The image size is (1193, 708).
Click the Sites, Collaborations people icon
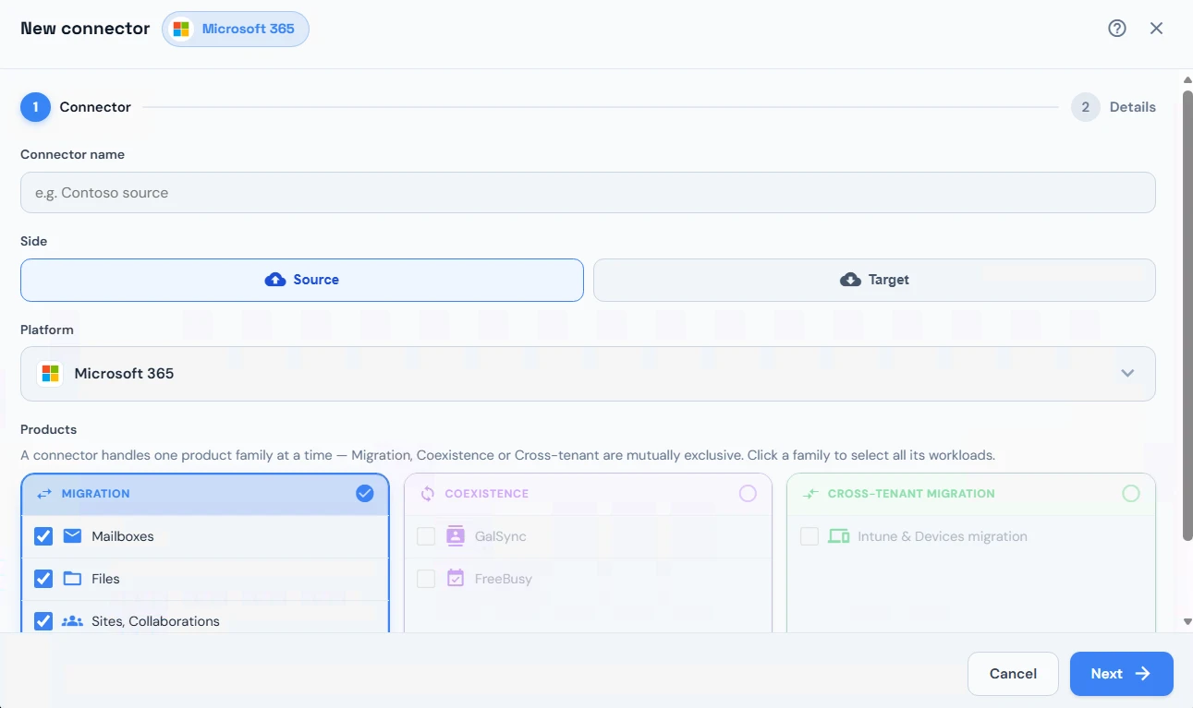point(72,621)
